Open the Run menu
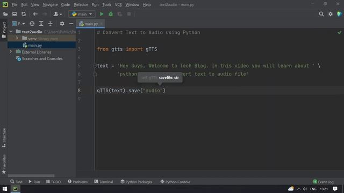Screen dimensions: 344x193 coord(95,5)
